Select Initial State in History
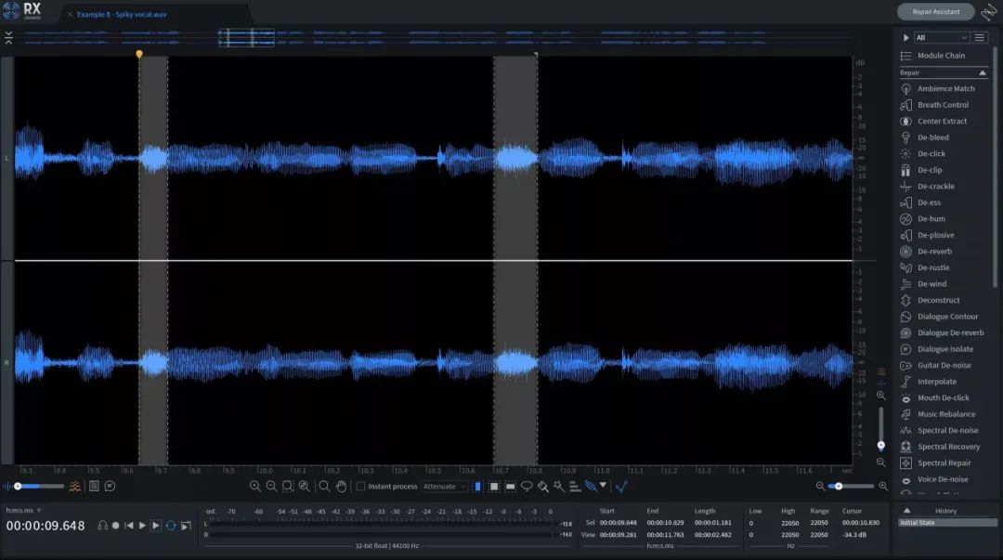This screenshot has height=560, width=1003. [947, 523]
